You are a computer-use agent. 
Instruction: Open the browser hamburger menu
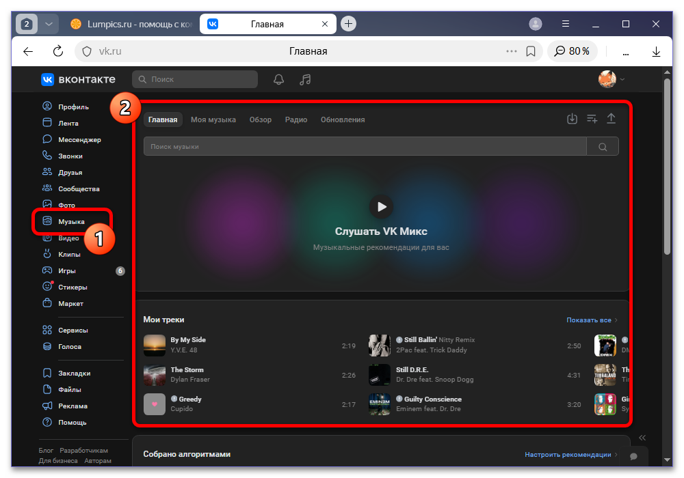[566, 24]
